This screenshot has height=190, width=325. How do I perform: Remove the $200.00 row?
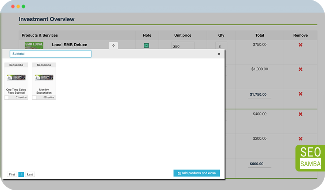300,139
